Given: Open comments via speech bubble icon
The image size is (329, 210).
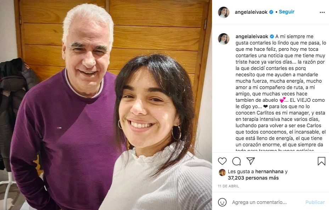Looking at the screenshot, I should pyautogui.click(x=236, y=161).
